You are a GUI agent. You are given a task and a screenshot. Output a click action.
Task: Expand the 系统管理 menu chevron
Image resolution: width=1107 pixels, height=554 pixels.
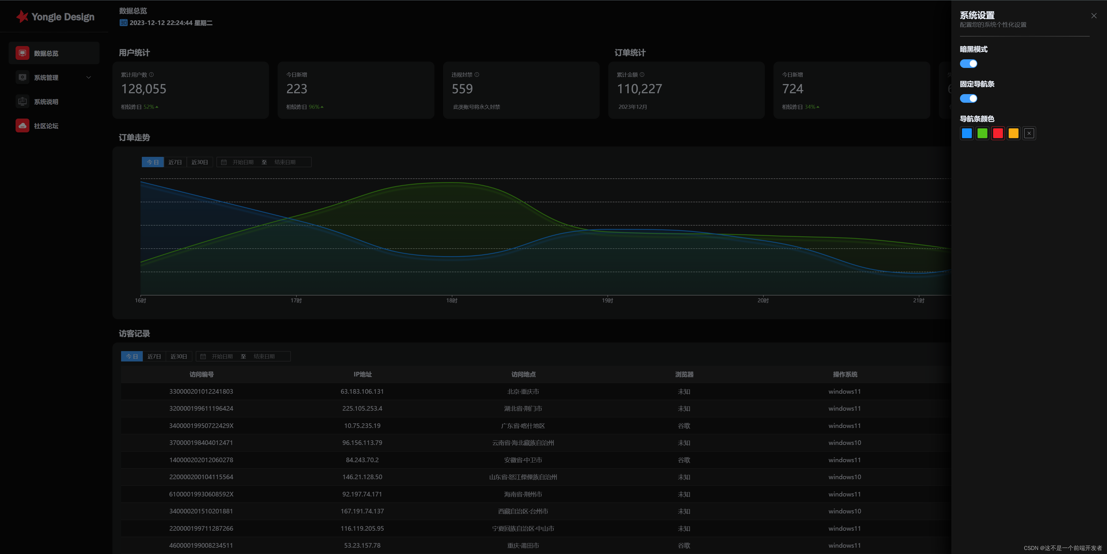pos(89,78)
